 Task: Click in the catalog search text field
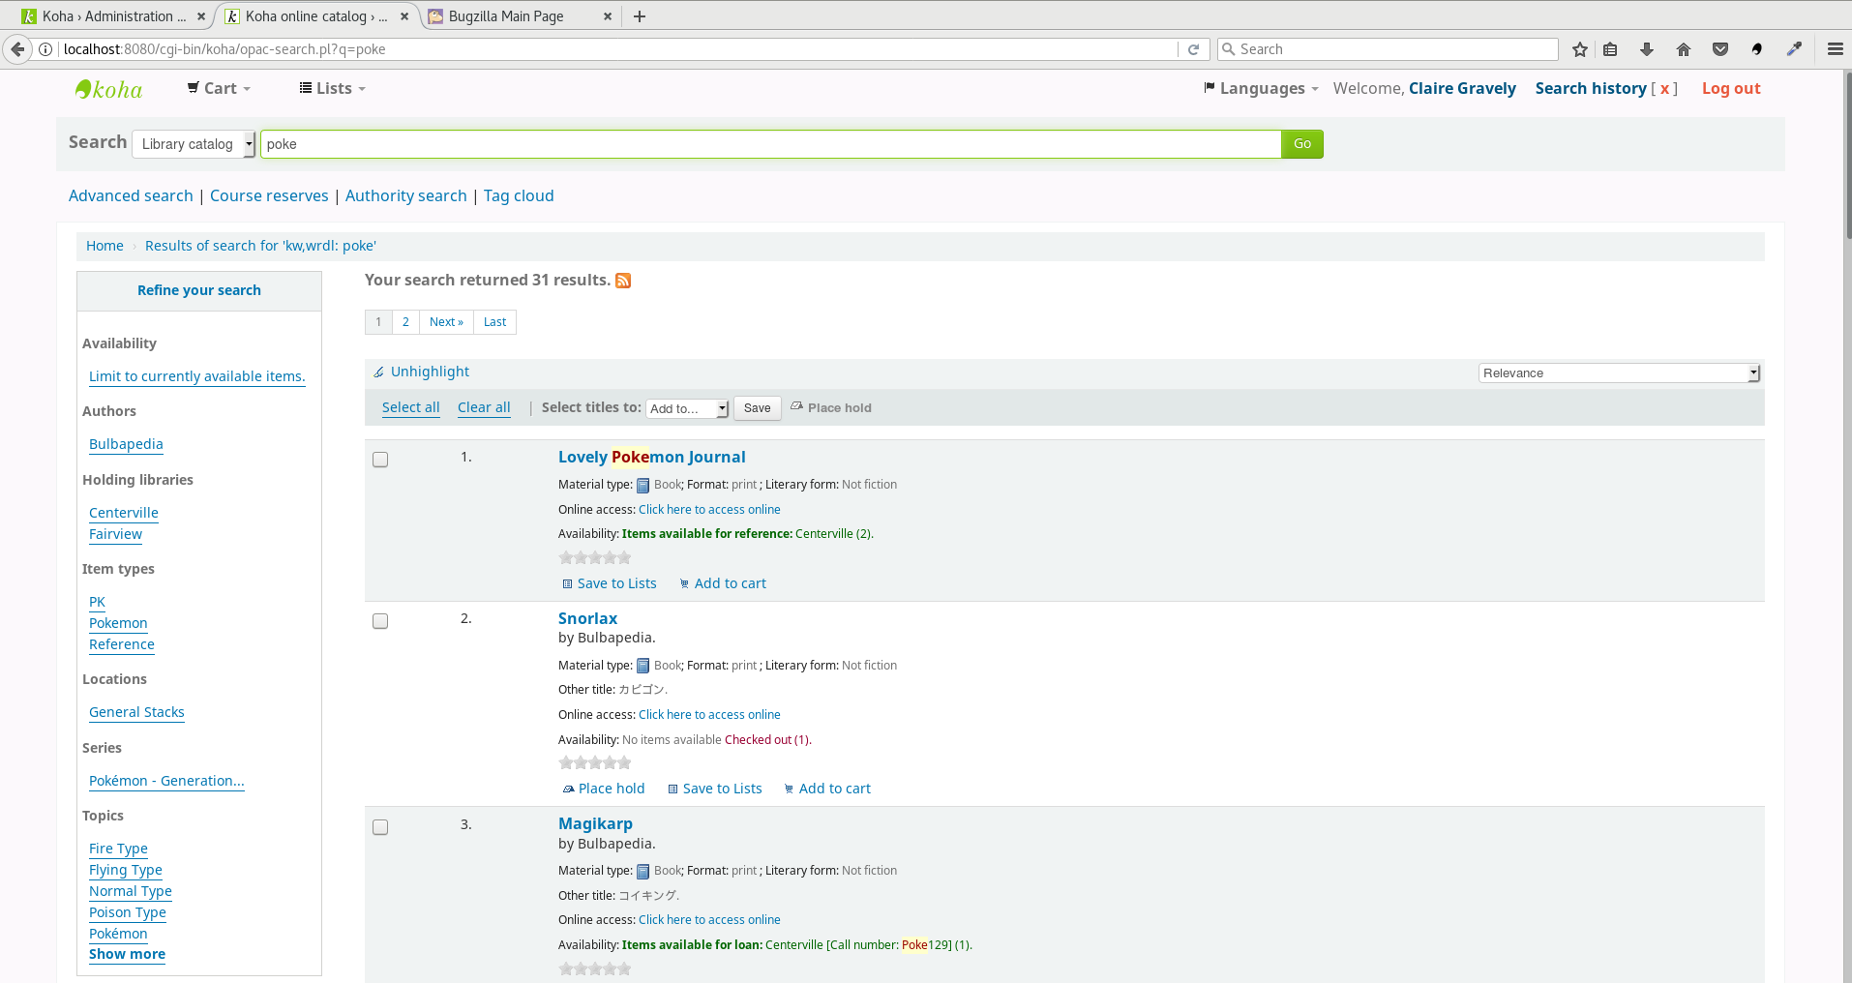pos(770,144)
